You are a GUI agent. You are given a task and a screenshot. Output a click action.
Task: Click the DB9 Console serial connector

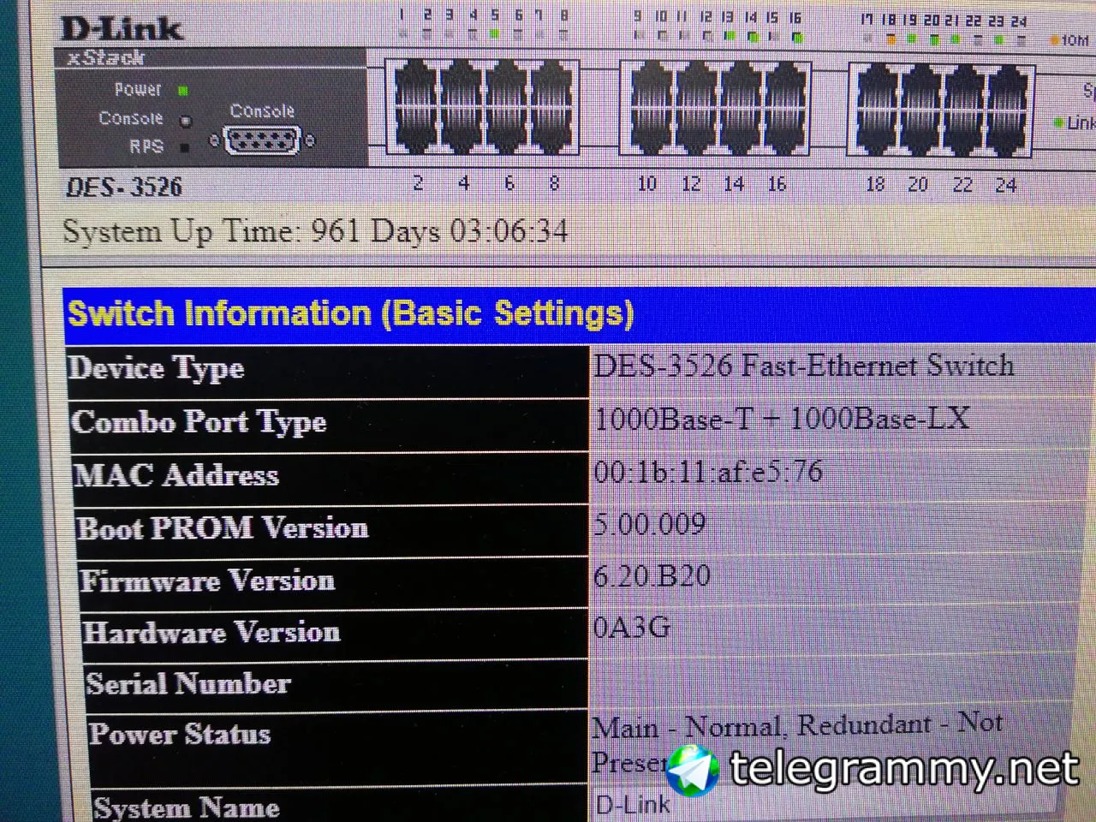[x=262, y=140]
